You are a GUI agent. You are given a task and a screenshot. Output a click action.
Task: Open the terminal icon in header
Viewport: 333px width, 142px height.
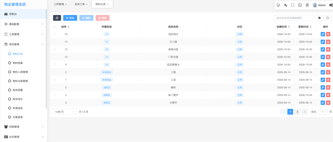tap(300, 5)
